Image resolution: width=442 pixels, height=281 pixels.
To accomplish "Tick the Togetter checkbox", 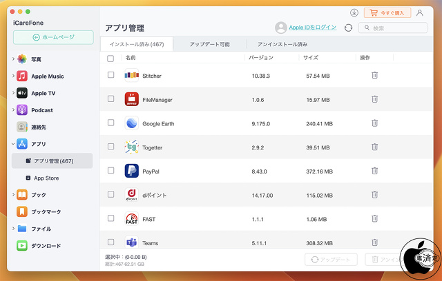I will [110, 147].
